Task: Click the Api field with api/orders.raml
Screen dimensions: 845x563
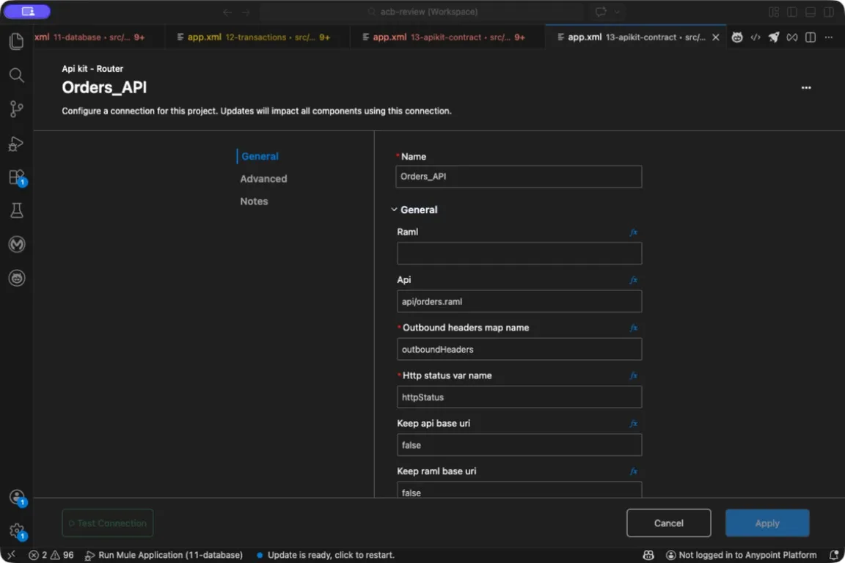Action: tap(519, 301)
